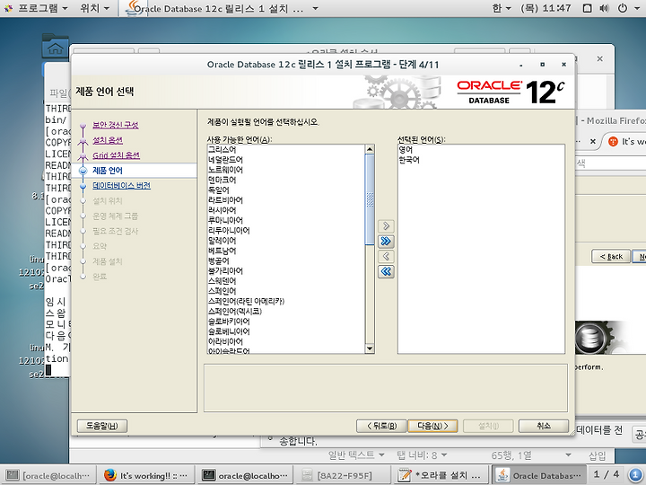Click the 도움말 help button
The width and height of the screenshot is (646, 485).
(x=101, y=426)
